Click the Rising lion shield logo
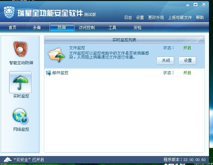 coord(9,12)
